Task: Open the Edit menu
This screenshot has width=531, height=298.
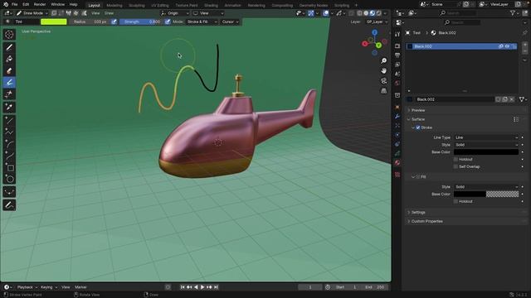Action: click(x=26, y=4)
